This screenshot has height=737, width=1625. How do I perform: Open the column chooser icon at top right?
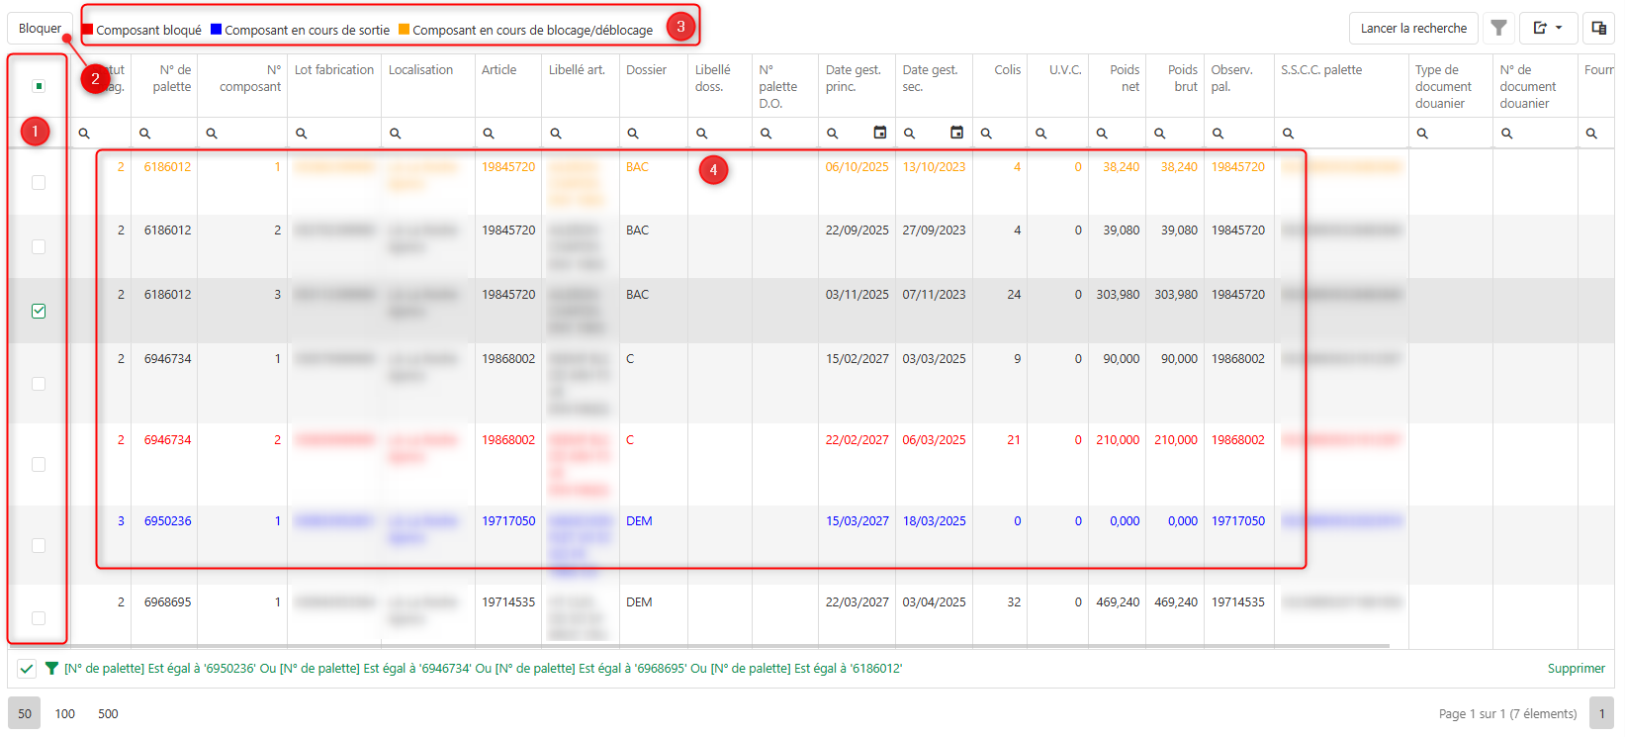1598,29
